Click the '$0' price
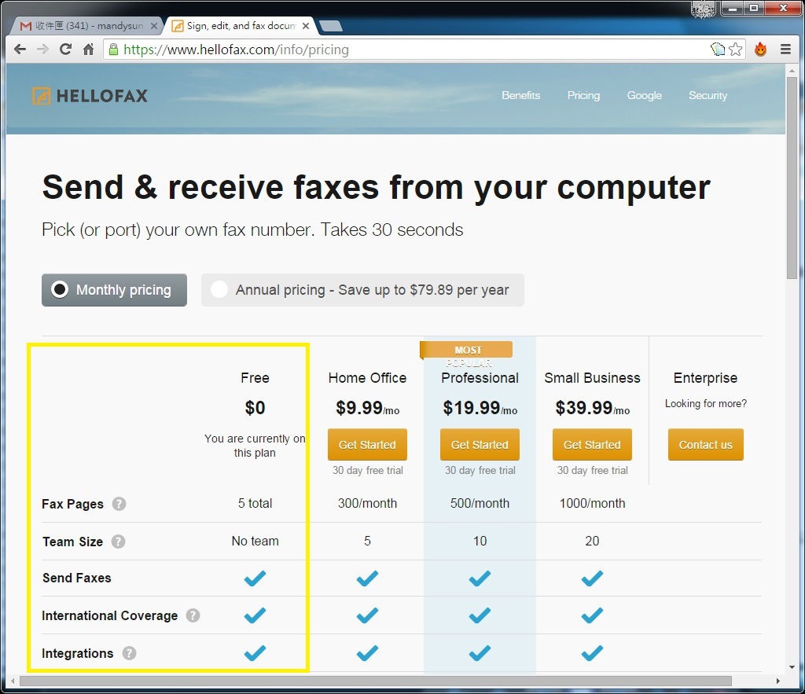The height and width of the screenshot is (694, 805). pos(255,408)
